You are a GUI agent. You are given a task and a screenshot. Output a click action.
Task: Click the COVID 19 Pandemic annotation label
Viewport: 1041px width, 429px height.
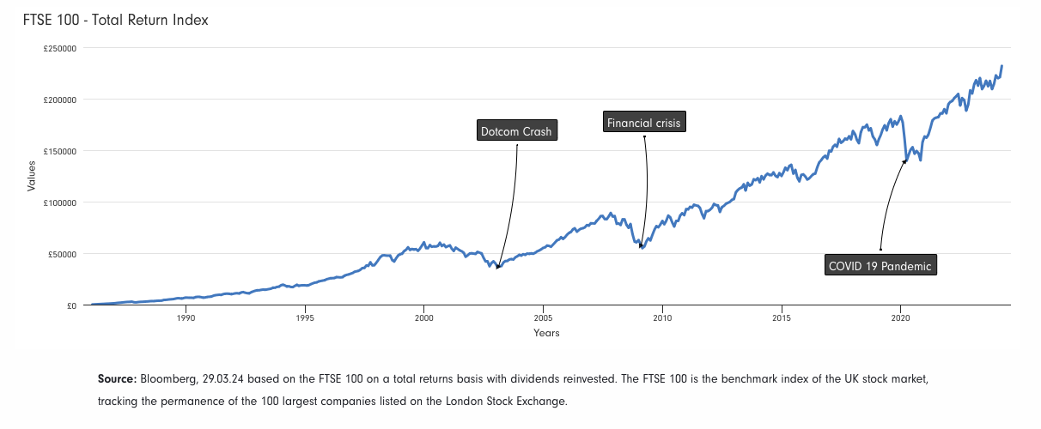click(x=880, y=266)
